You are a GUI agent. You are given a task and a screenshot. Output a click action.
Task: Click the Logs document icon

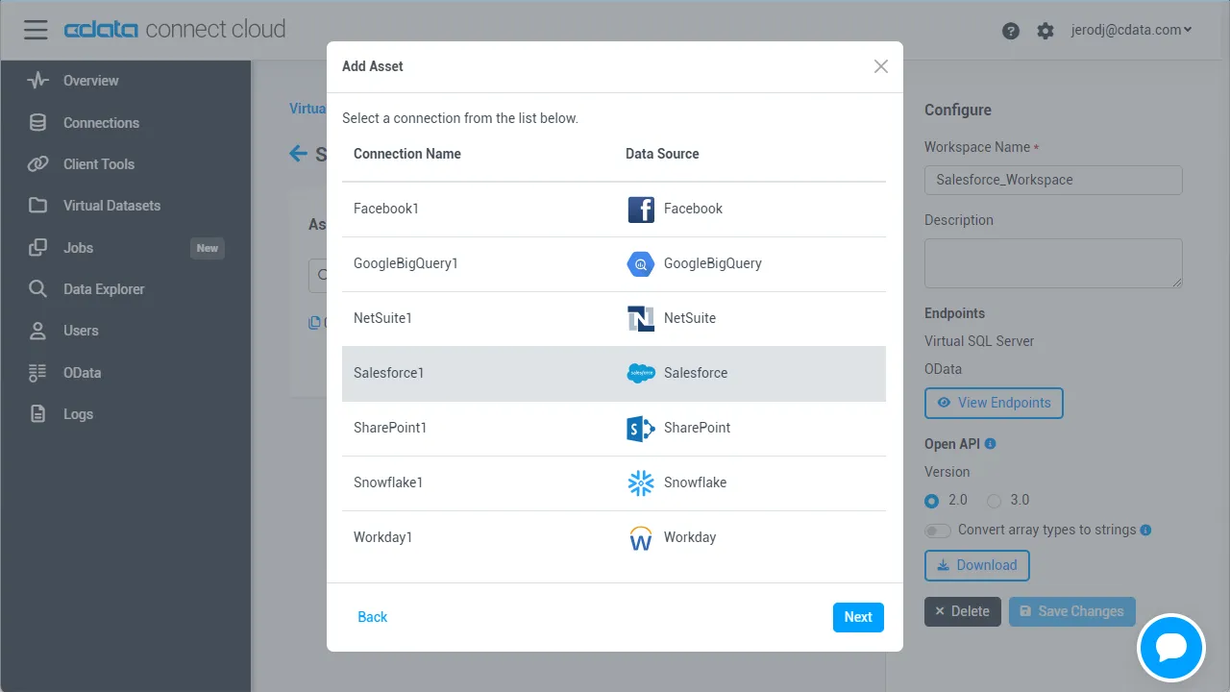point(37,414)
